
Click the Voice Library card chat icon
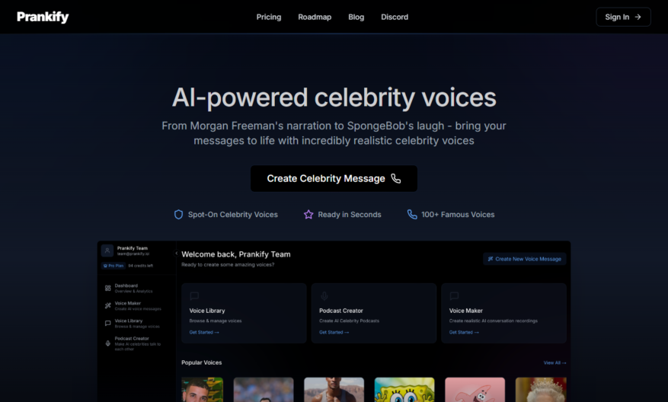pos(194,296)
